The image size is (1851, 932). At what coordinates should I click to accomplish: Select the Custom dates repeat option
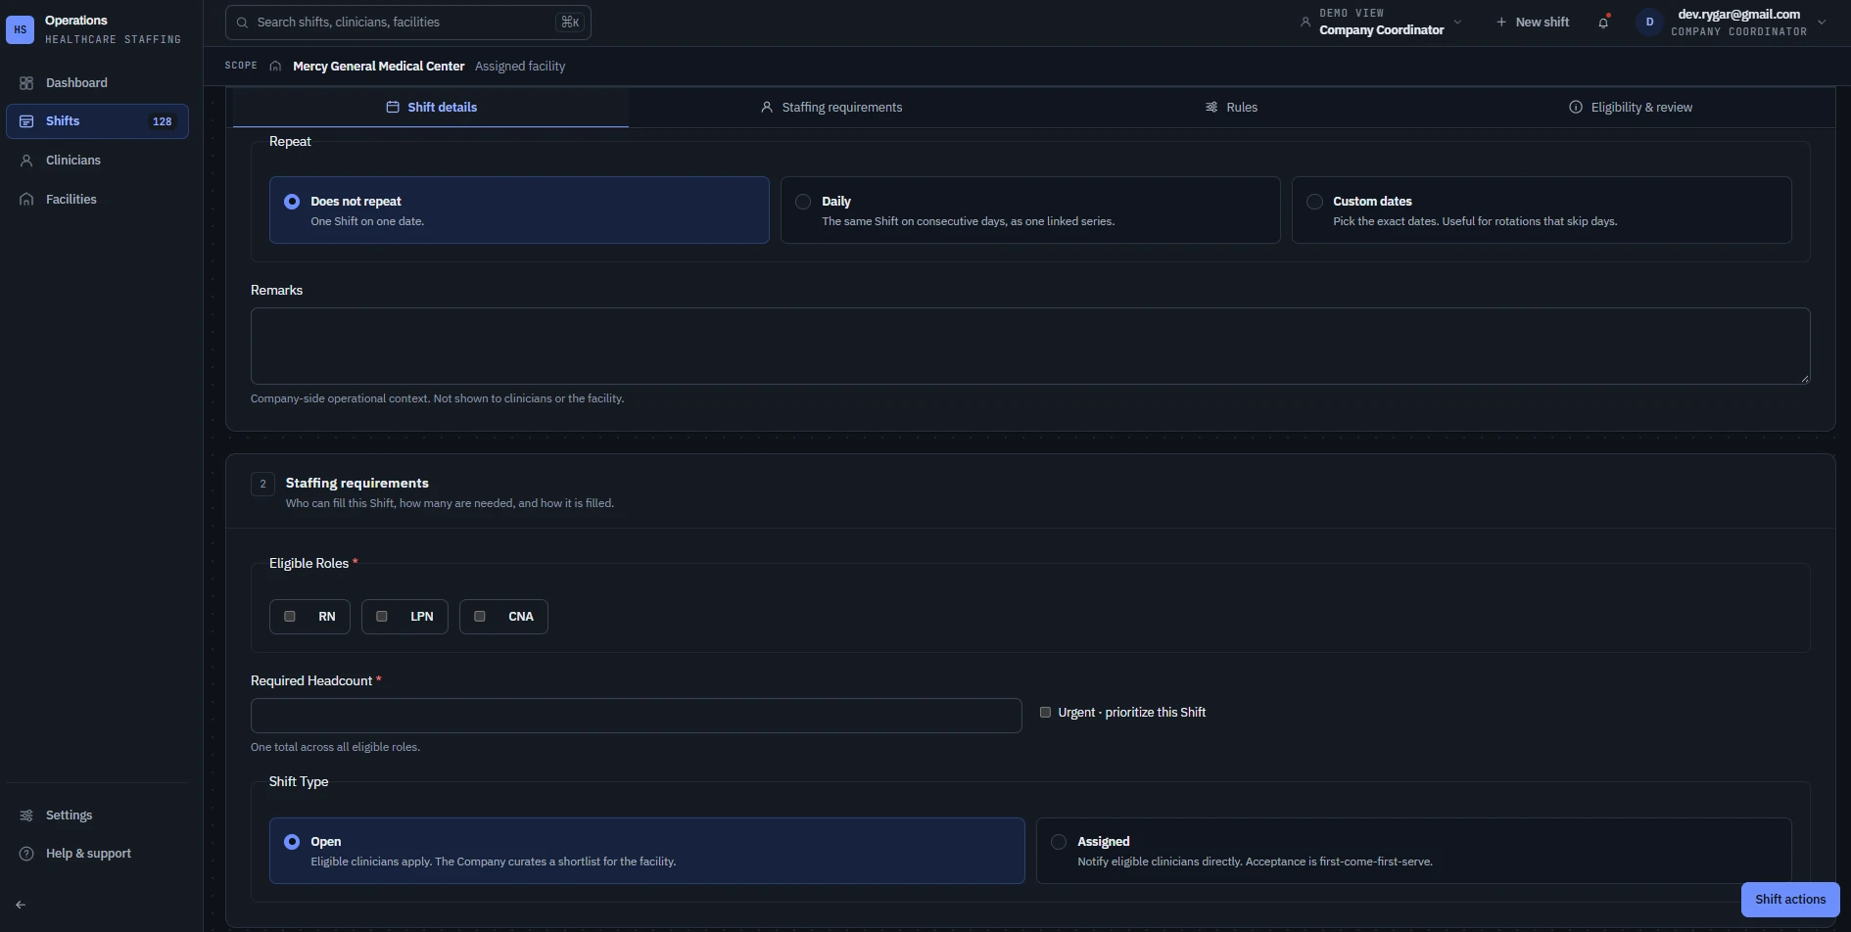click(x=1542, y=210)
